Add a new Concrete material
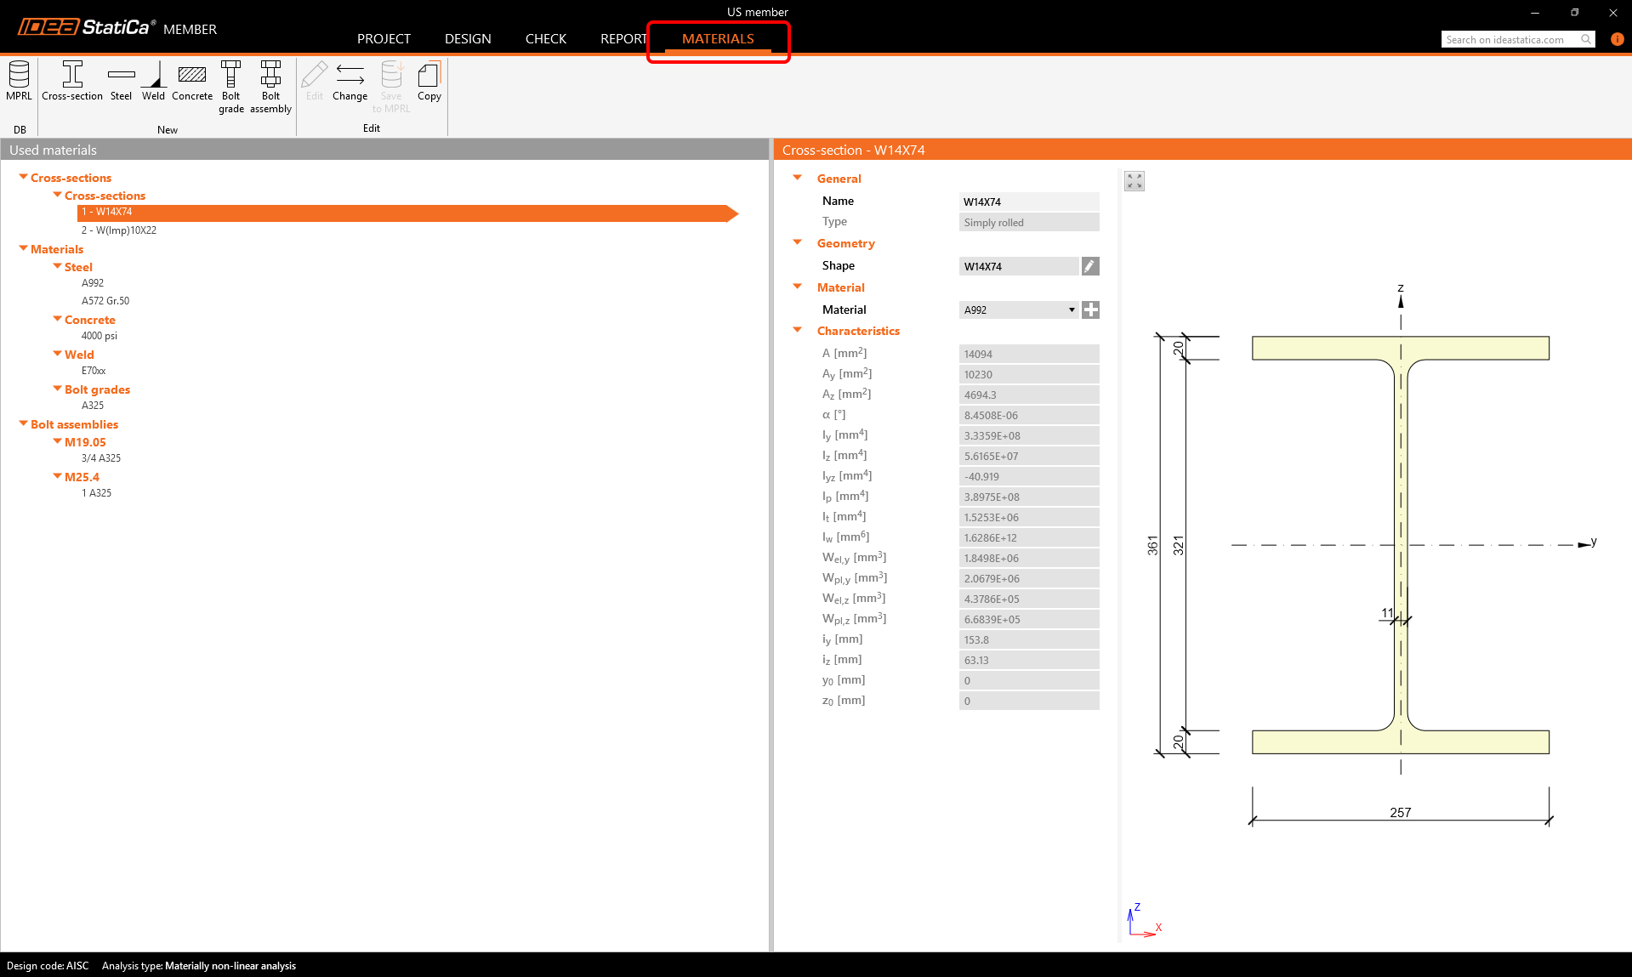1632x977 pixels. [x=192, y=81]
